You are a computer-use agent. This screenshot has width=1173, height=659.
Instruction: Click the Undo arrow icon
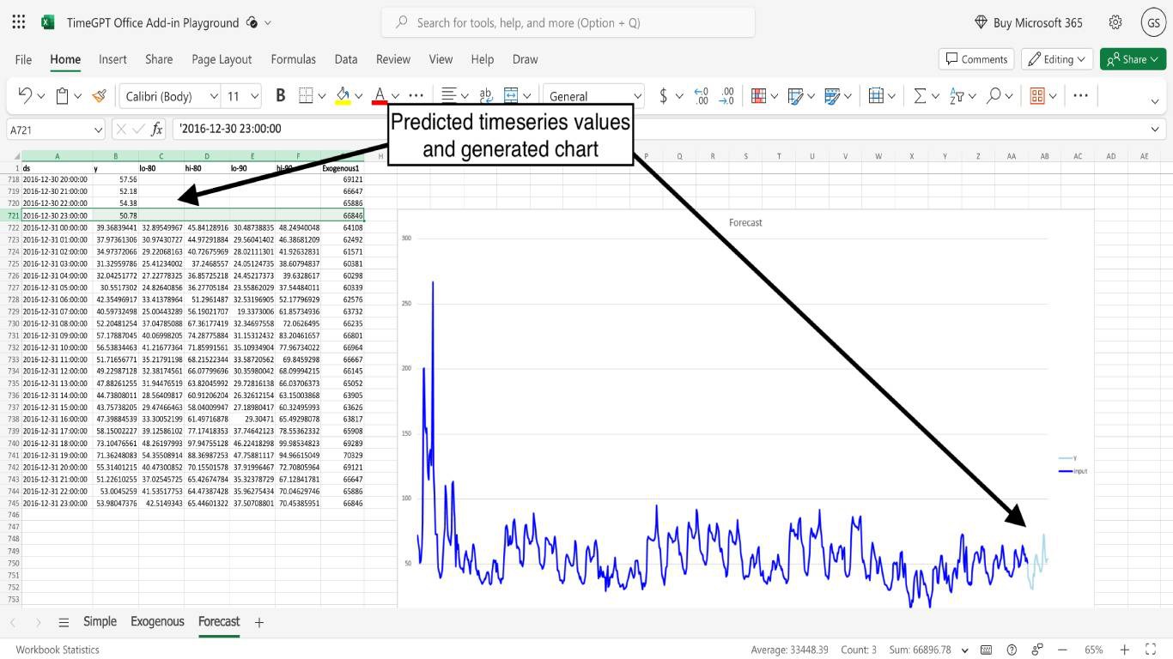[25, 96]
